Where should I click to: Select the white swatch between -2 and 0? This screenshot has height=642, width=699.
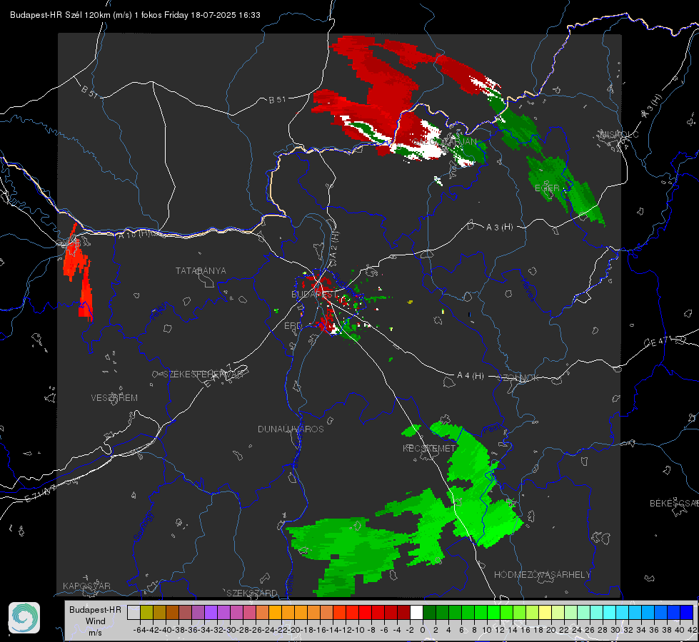416,612
